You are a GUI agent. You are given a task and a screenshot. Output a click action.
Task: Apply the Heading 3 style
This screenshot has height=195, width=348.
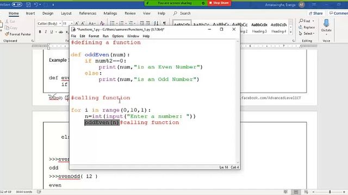click(x=259, y=28)
